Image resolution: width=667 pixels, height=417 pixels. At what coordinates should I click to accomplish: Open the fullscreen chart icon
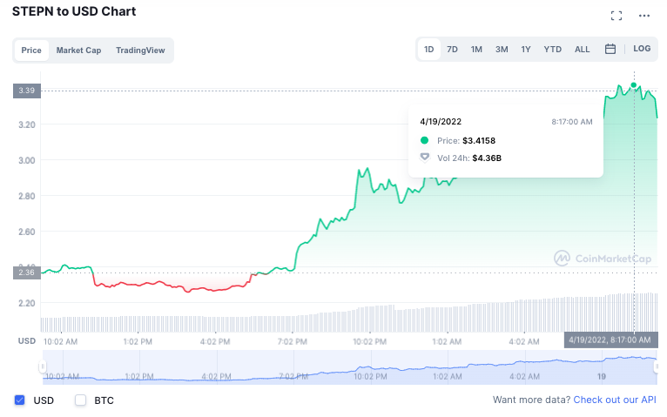coord(616,16)
